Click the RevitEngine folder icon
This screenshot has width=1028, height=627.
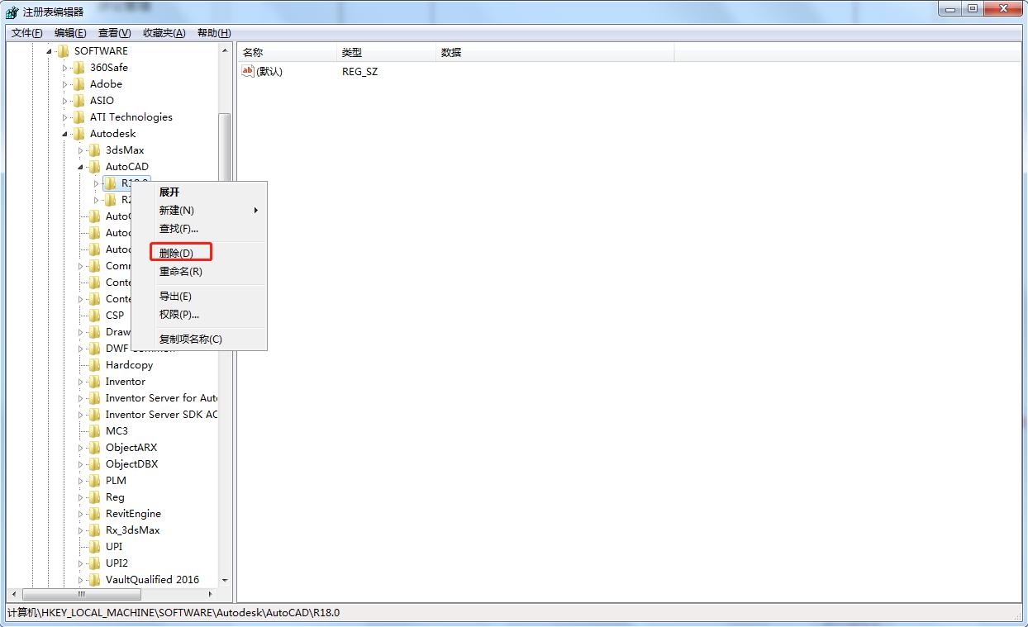(x=95, y=514)
